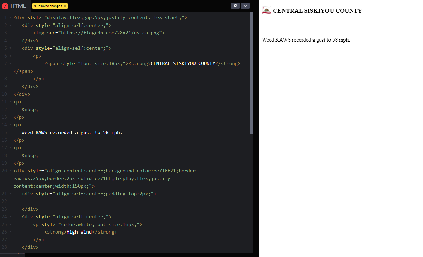The image size is (423, 257).
Task: Click the 5 unsaved changes label
Action: pos(48,6)
